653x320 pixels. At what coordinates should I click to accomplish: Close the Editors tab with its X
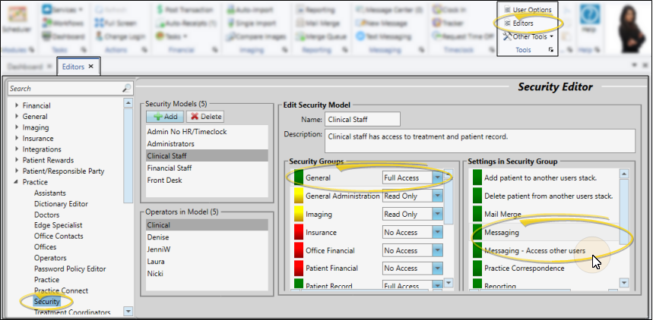pos(91,67)
